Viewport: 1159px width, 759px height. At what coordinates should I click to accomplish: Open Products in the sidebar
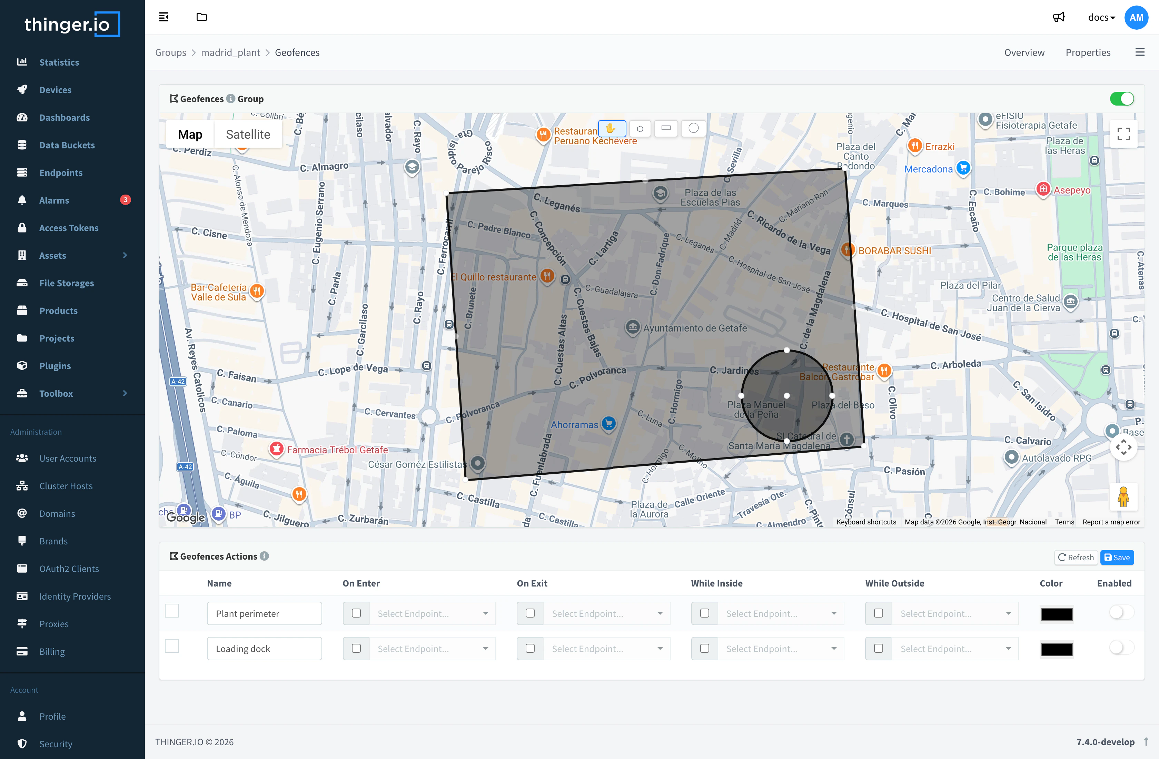click(x=58, y=310)
